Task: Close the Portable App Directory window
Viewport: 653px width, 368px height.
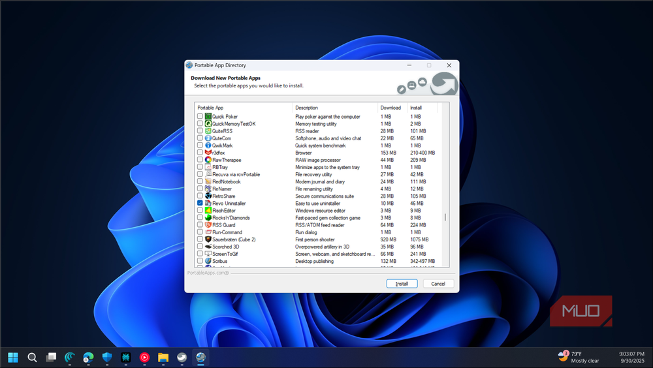Action: (x=449, y=65)
